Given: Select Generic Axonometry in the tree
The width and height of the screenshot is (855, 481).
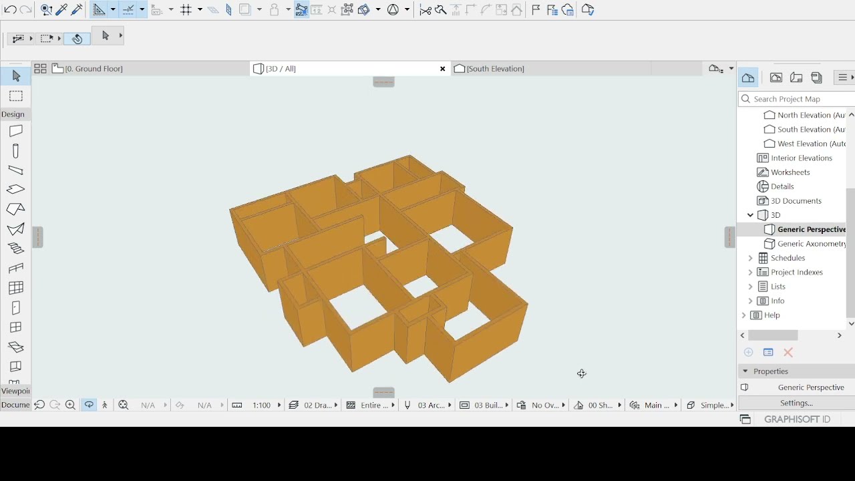Looking at the screenshot, I should [x=804, y=244].
